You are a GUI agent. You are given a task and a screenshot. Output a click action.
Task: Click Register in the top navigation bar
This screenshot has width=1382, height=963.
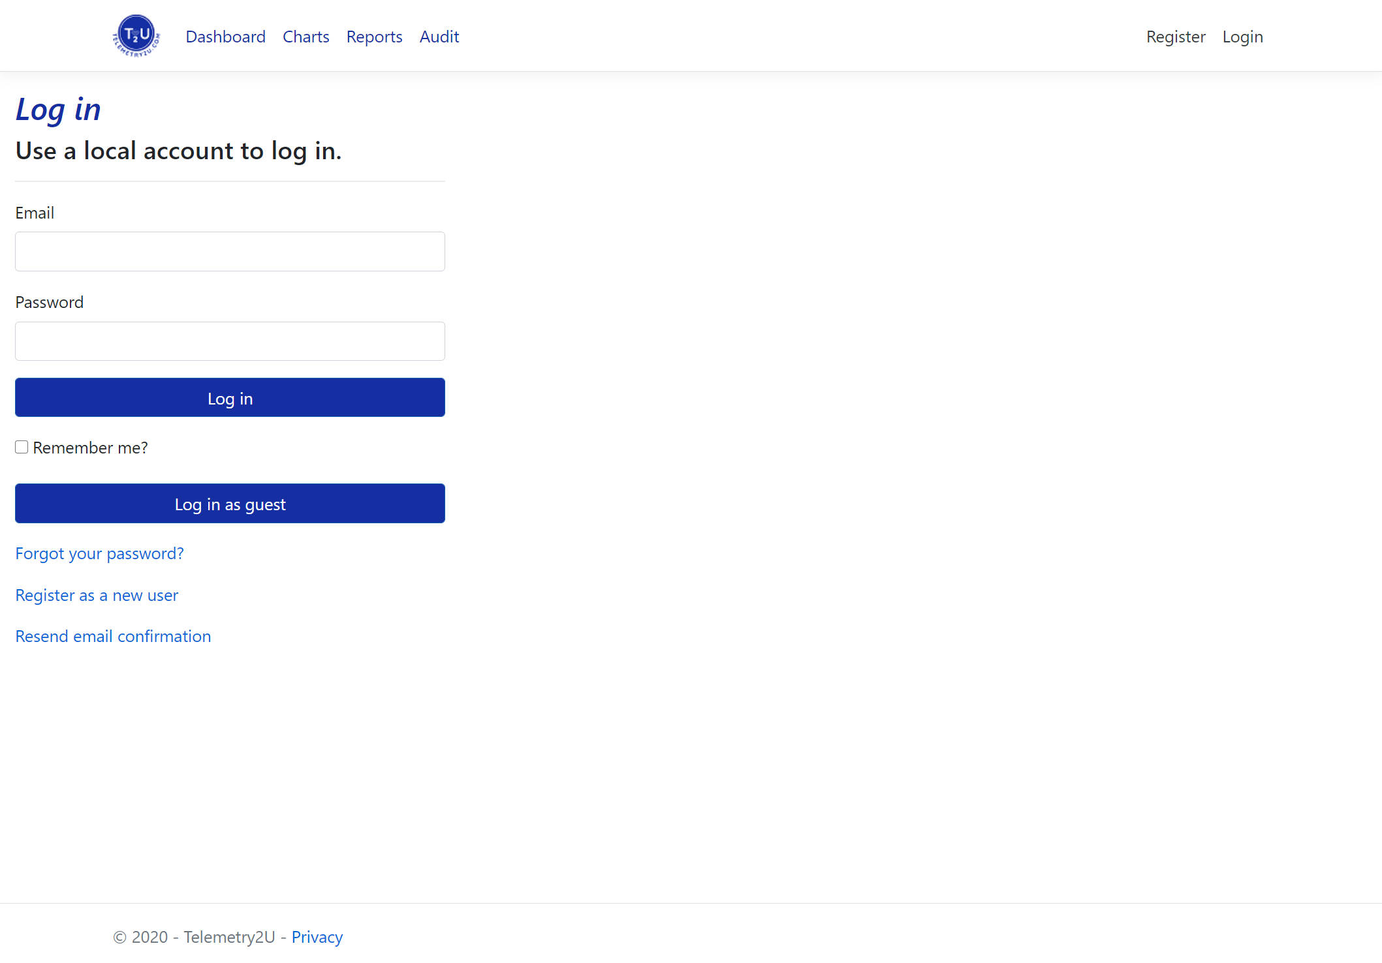coord(1176,37)
